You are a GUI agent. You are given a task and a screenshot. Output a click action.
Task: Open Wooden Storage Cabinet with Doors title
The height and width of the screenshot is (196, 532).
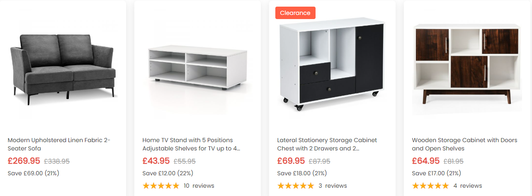(464, 144)
